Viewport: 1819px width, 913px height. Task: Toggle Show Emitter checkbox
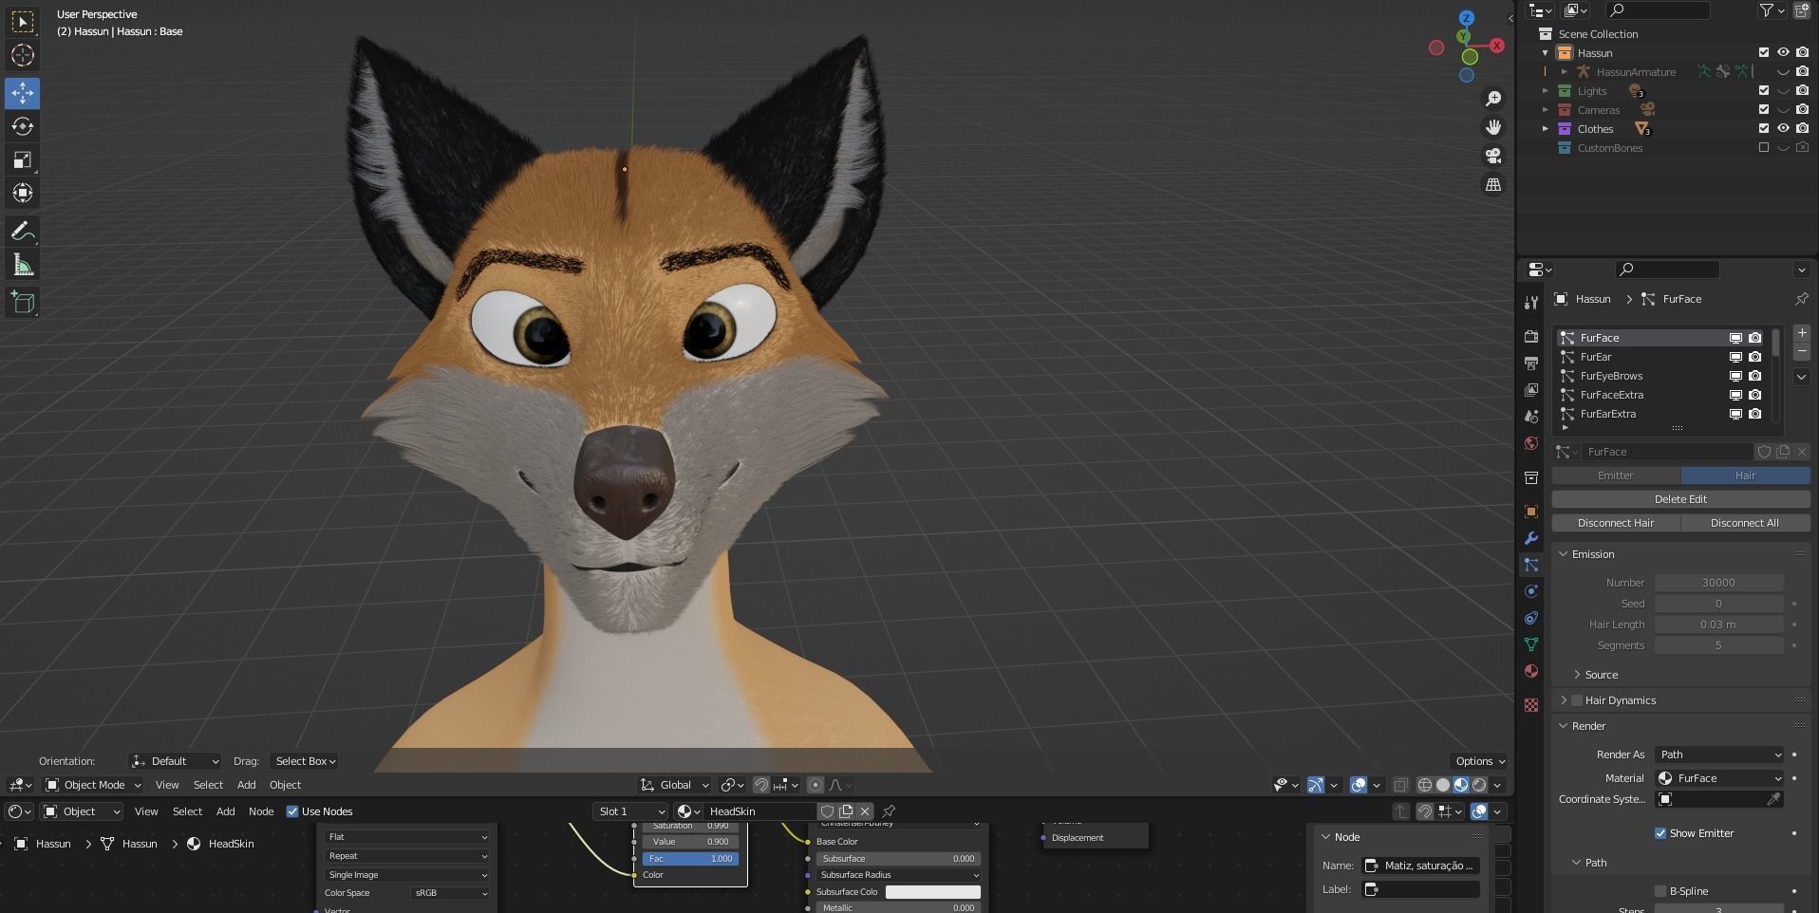pos(1660,833)
